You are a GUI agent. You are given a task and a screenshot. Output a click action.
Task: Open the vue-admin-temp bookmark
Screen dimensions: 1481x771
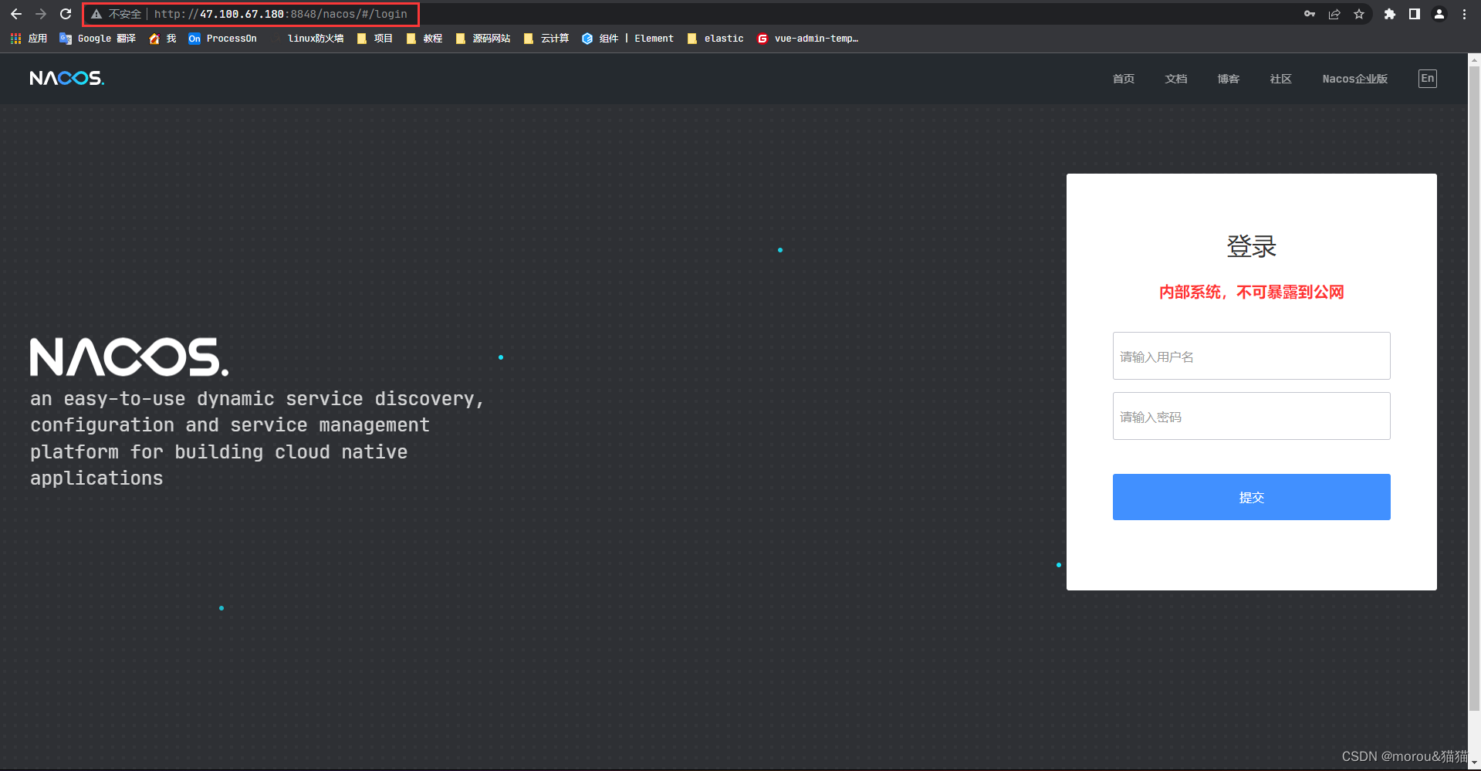808,39
